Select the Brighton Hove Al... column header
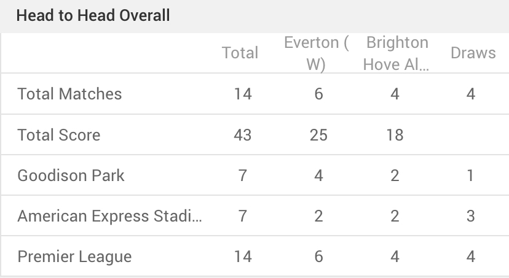The image size is (509, 278). pyautogui.click(x=397, y=53)
